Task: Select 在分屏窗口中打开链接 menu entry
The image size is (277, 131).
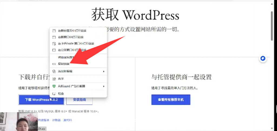Action: [x=78, y=50]
